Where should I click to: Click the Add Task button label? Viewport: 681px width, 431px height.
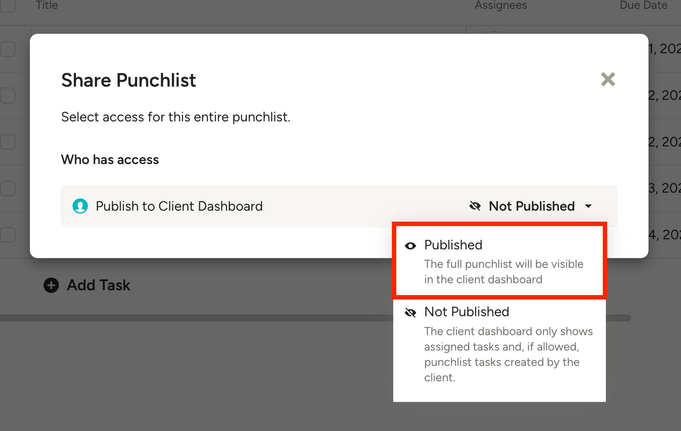click(98, 285)
